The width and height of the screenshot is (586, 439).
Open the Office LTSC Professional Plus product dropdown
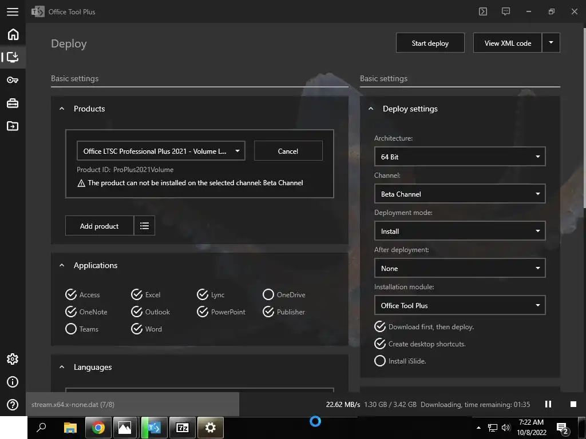click(x=161, y=151)
